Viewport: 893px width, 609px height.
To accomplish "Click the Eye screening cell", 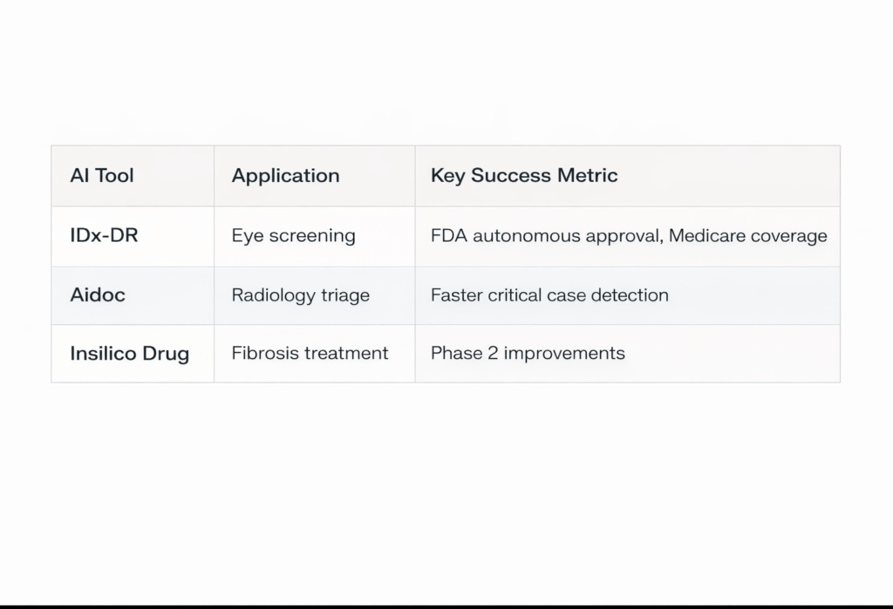I will coord(293,236).
